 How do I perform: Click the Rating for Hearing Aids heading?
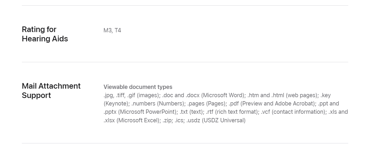(x=45, y=34)
